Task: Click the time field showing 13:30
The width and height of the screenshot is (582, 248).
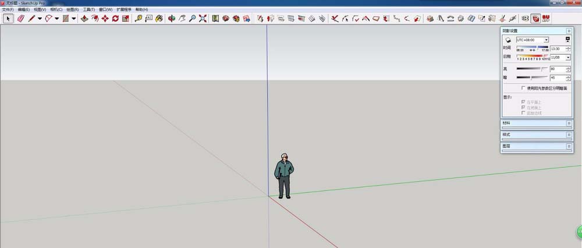Action: [558, 49]
